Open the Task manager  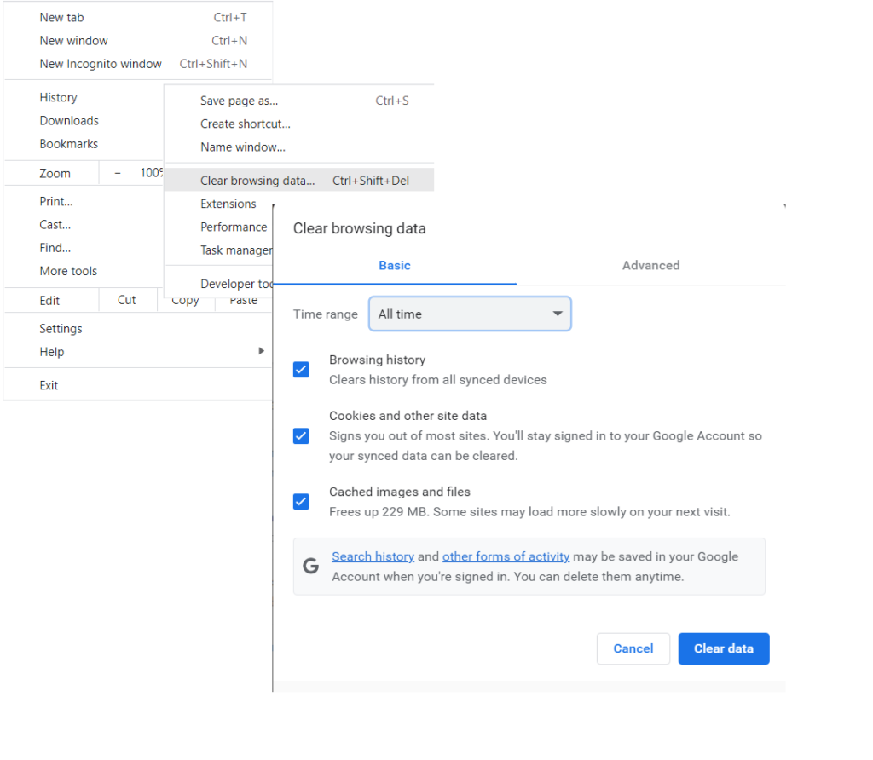(236, 250)
